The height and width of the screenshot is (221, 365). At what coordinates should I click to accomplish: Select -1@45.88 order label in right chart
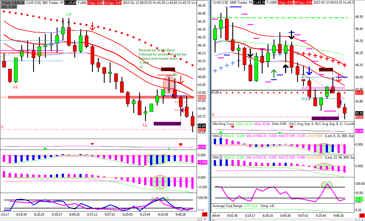pyautogui.click(x=326, y=69)
